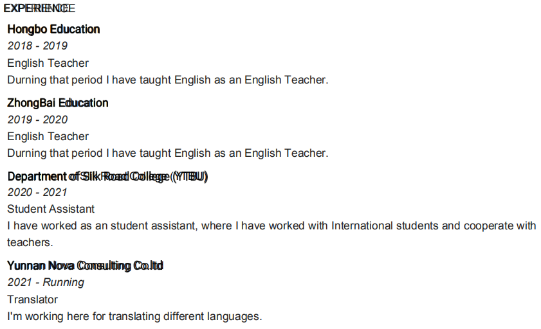Image resolution: width=541 pixels, height=329 pixels.
Task: Click the 2018 - 2019 date range
Action: click(37, 46)
